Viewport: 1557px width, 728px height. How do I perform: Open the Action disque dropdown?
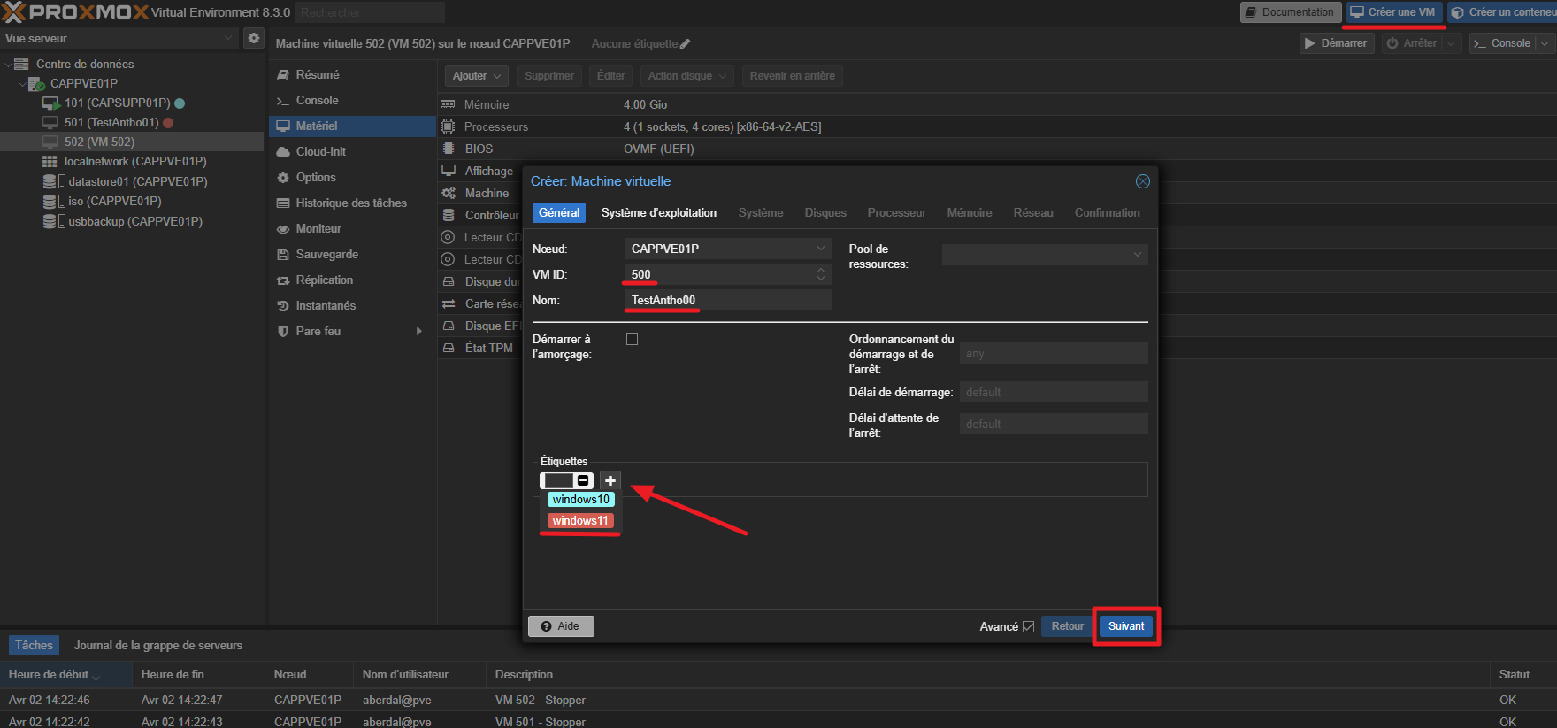[x=686, y=76]
